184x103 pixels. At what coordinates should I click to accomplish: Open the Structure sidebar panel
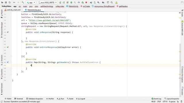2,60
